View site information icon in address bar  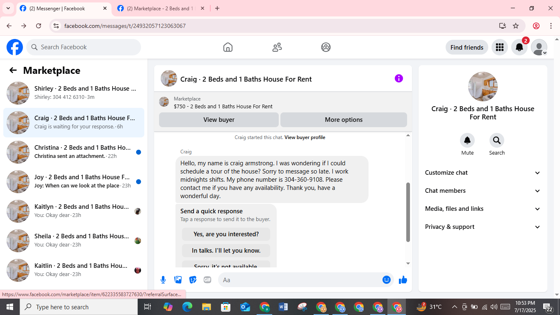[57, 26]
